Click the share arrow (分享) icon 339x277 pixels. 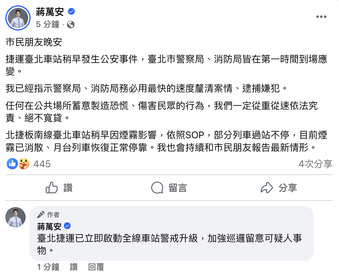coord(267,188)
